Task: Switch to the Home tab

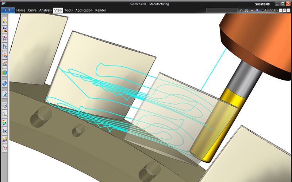Action: coord(21,11)
